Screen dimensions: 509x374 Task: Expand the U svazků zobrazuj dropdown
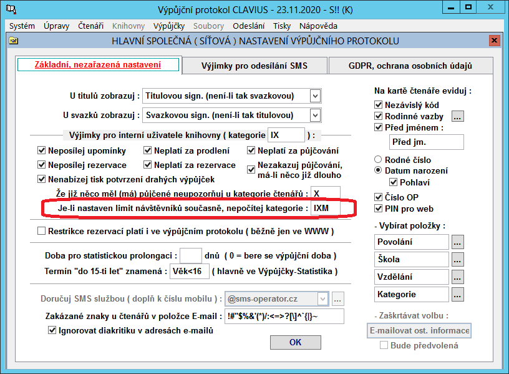(x=315, y=116)
